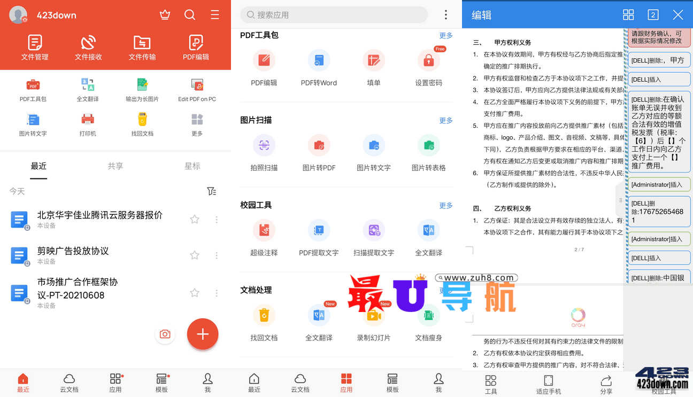Open the PDF转Word tool
This screenshot has width=693, height=397.
pyautogui.click(x=319, y=68)
